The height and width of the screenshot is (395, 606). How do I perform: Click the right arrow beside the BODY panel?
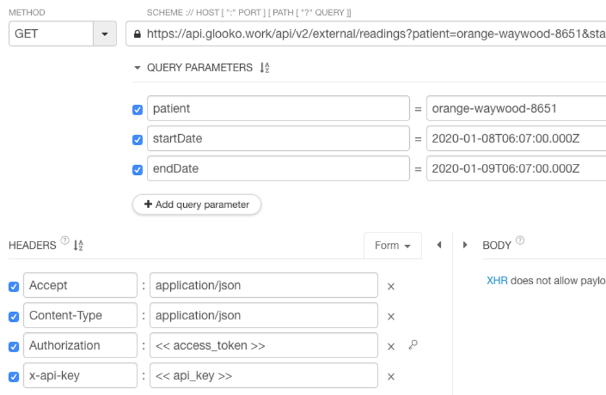(465, 245)
